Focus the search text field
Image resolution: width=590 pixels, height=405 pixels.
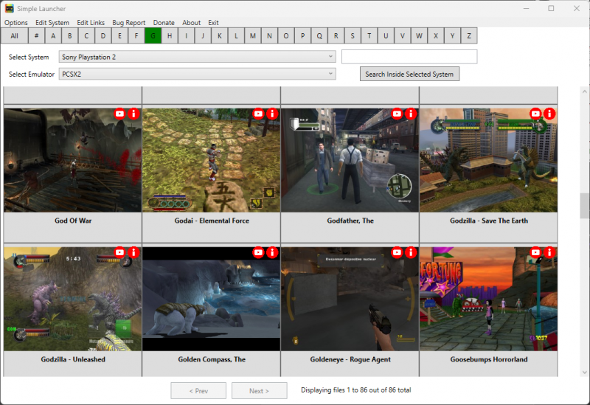click(x=409, y=57)
